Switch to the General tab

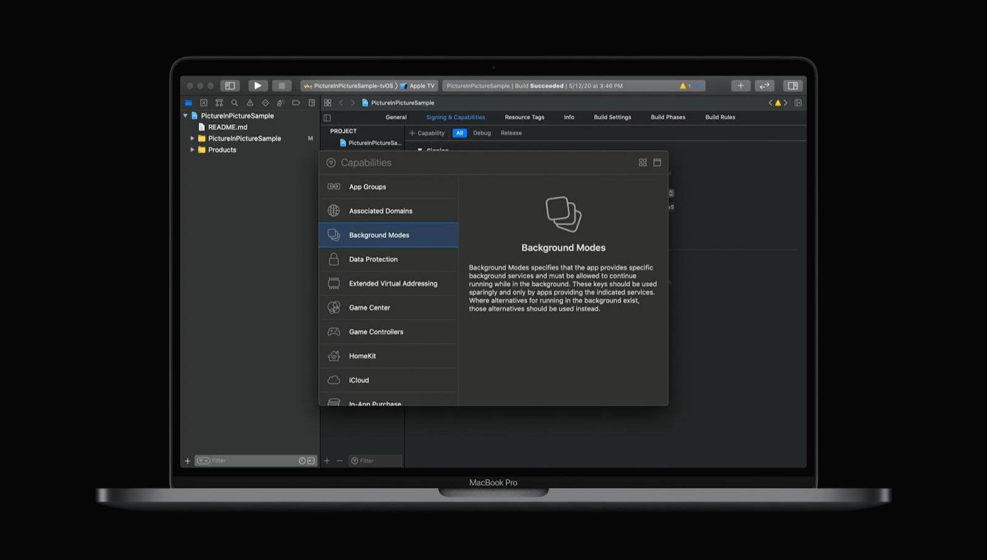[396, 117]
